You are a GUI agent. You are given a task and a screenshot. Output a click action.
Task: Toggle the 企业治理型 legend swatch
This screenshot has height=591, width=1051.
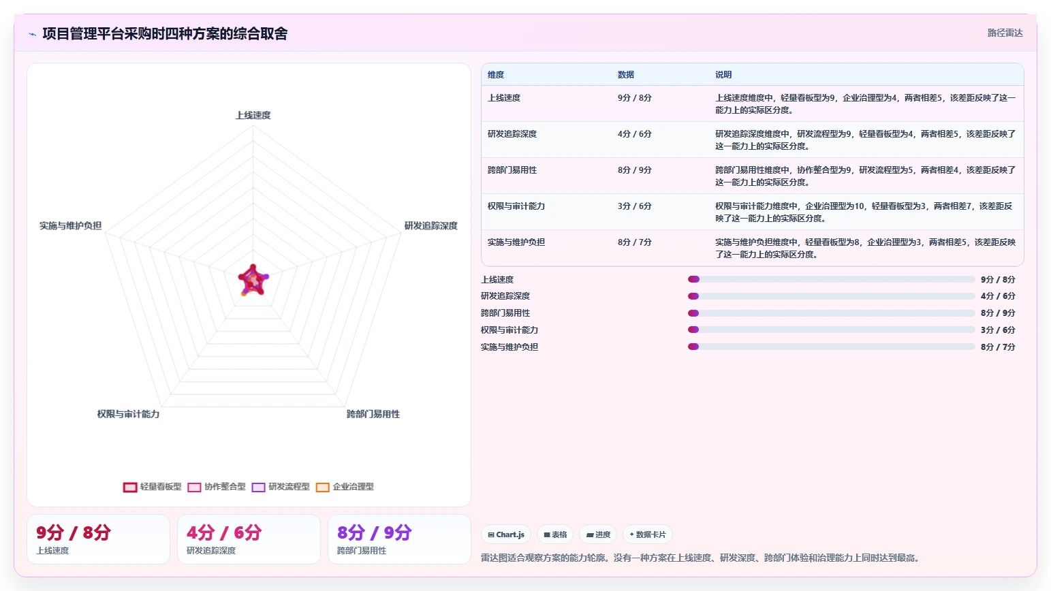(323, 487)
